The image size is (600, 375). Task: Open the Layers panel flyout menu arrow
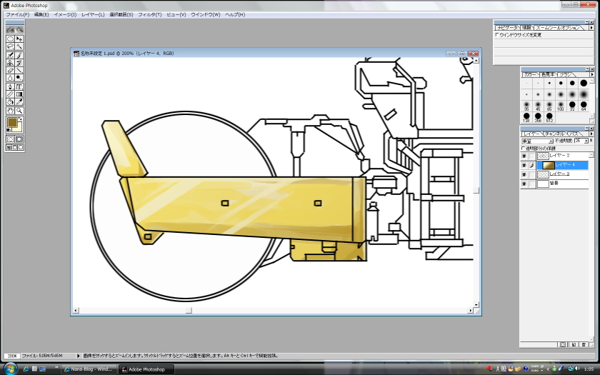click(x=591, y=134)
